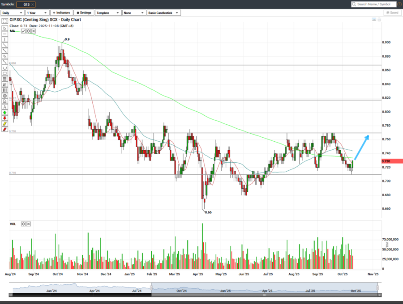Open the Template dropdown
This screenshot has width=403, height=304.
coord(108,13)
